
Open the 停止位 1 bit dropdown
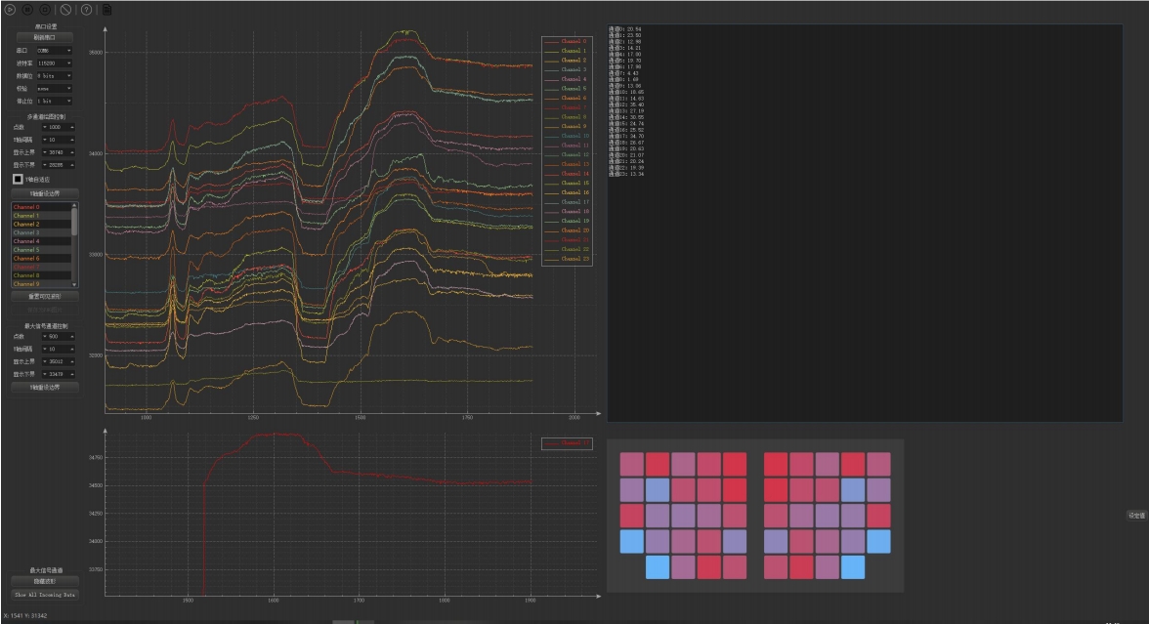coord(54,101)
